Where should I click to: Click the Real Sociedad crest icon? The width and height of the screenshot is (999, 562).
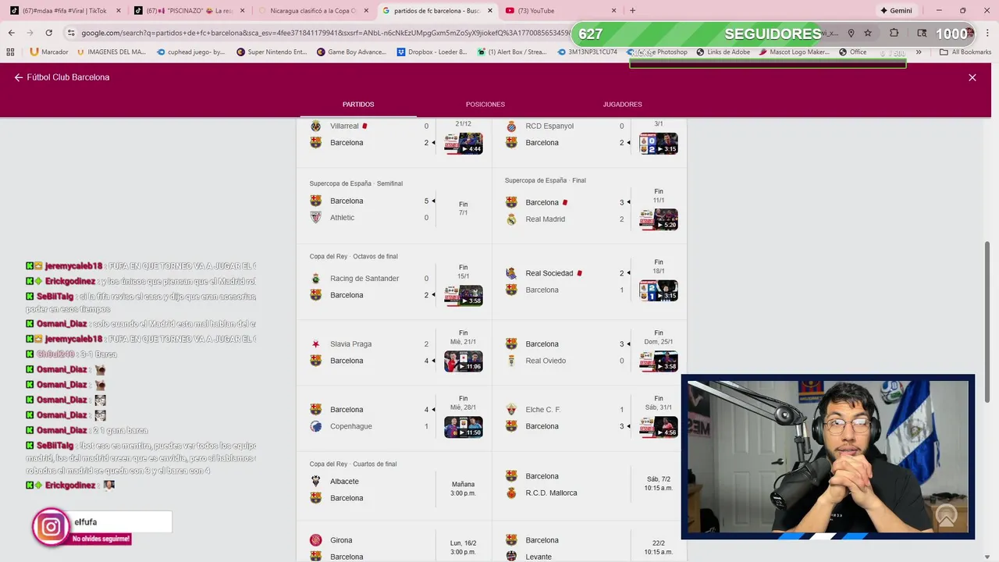511,273
